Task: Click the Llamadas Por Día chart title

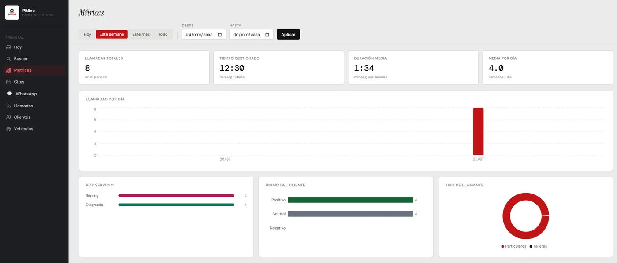Action: [105, 99]
